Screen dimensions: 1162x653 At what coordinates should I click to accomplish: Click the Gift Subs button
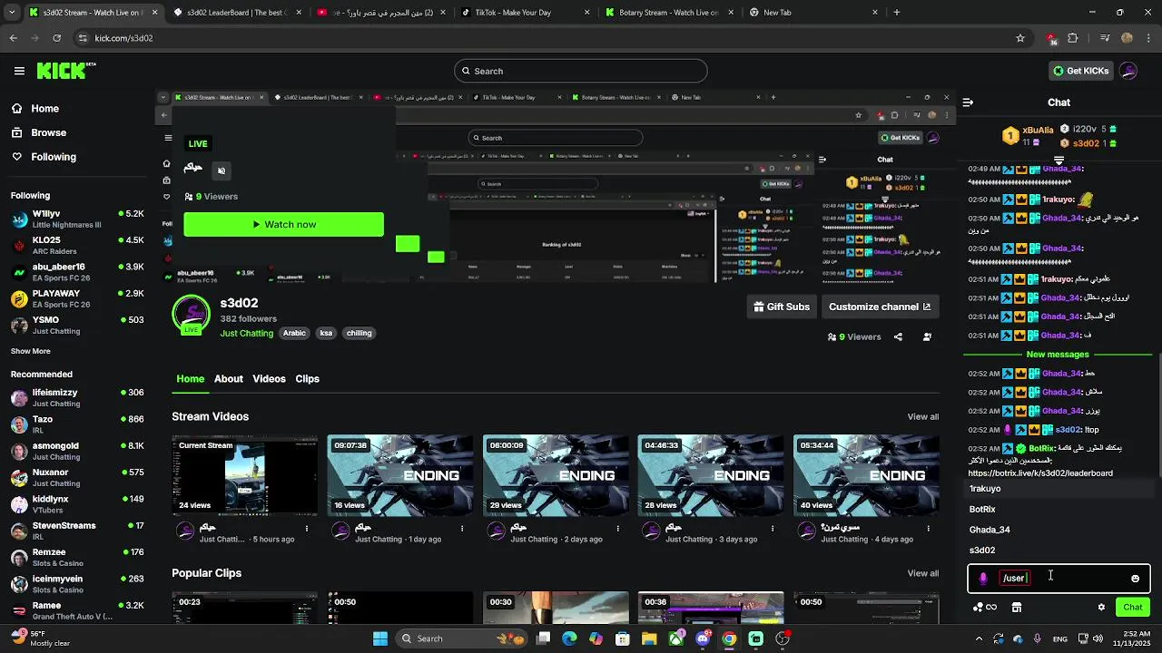782,307
